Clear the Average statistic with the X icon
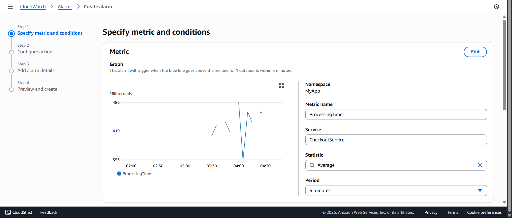 click(x=480, y=165)
